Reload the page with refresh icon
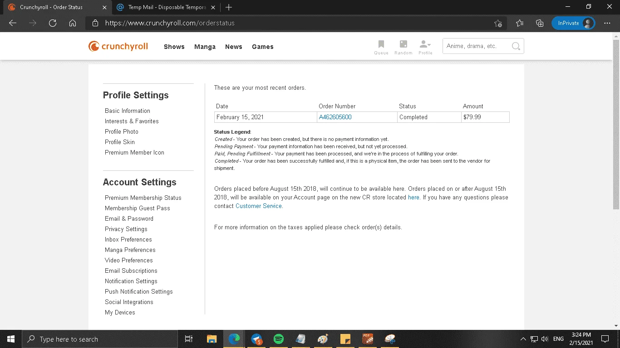 coord(53,23)
